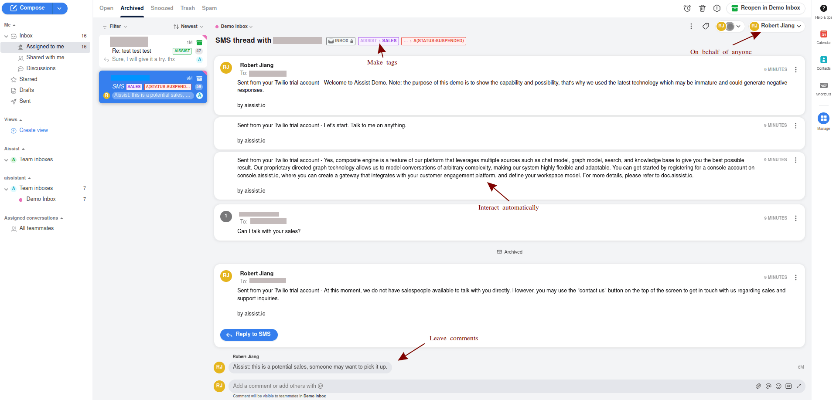836x400 pixels.
Task: Open options for Welcome to Aissist Demo message
Action: (796, 70)
